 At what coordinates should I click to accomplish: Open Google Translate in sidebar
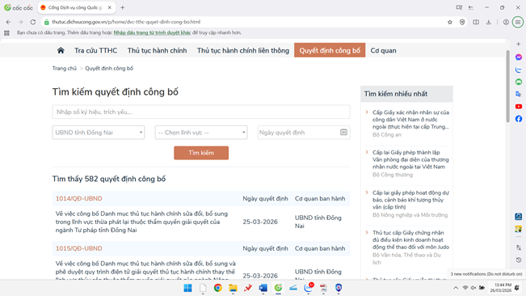point(519,95)
